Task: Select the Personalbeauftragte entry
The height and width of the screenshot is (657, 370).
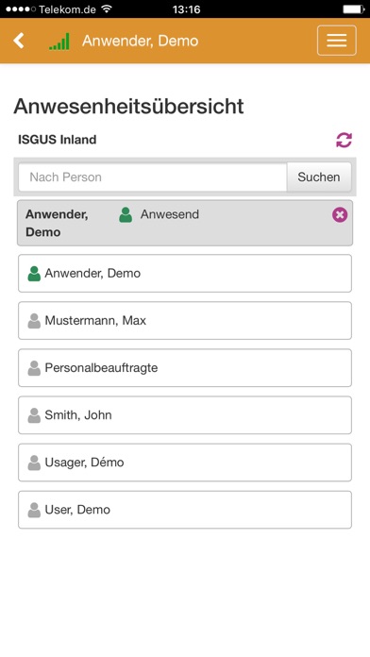Action: (185, 368)
